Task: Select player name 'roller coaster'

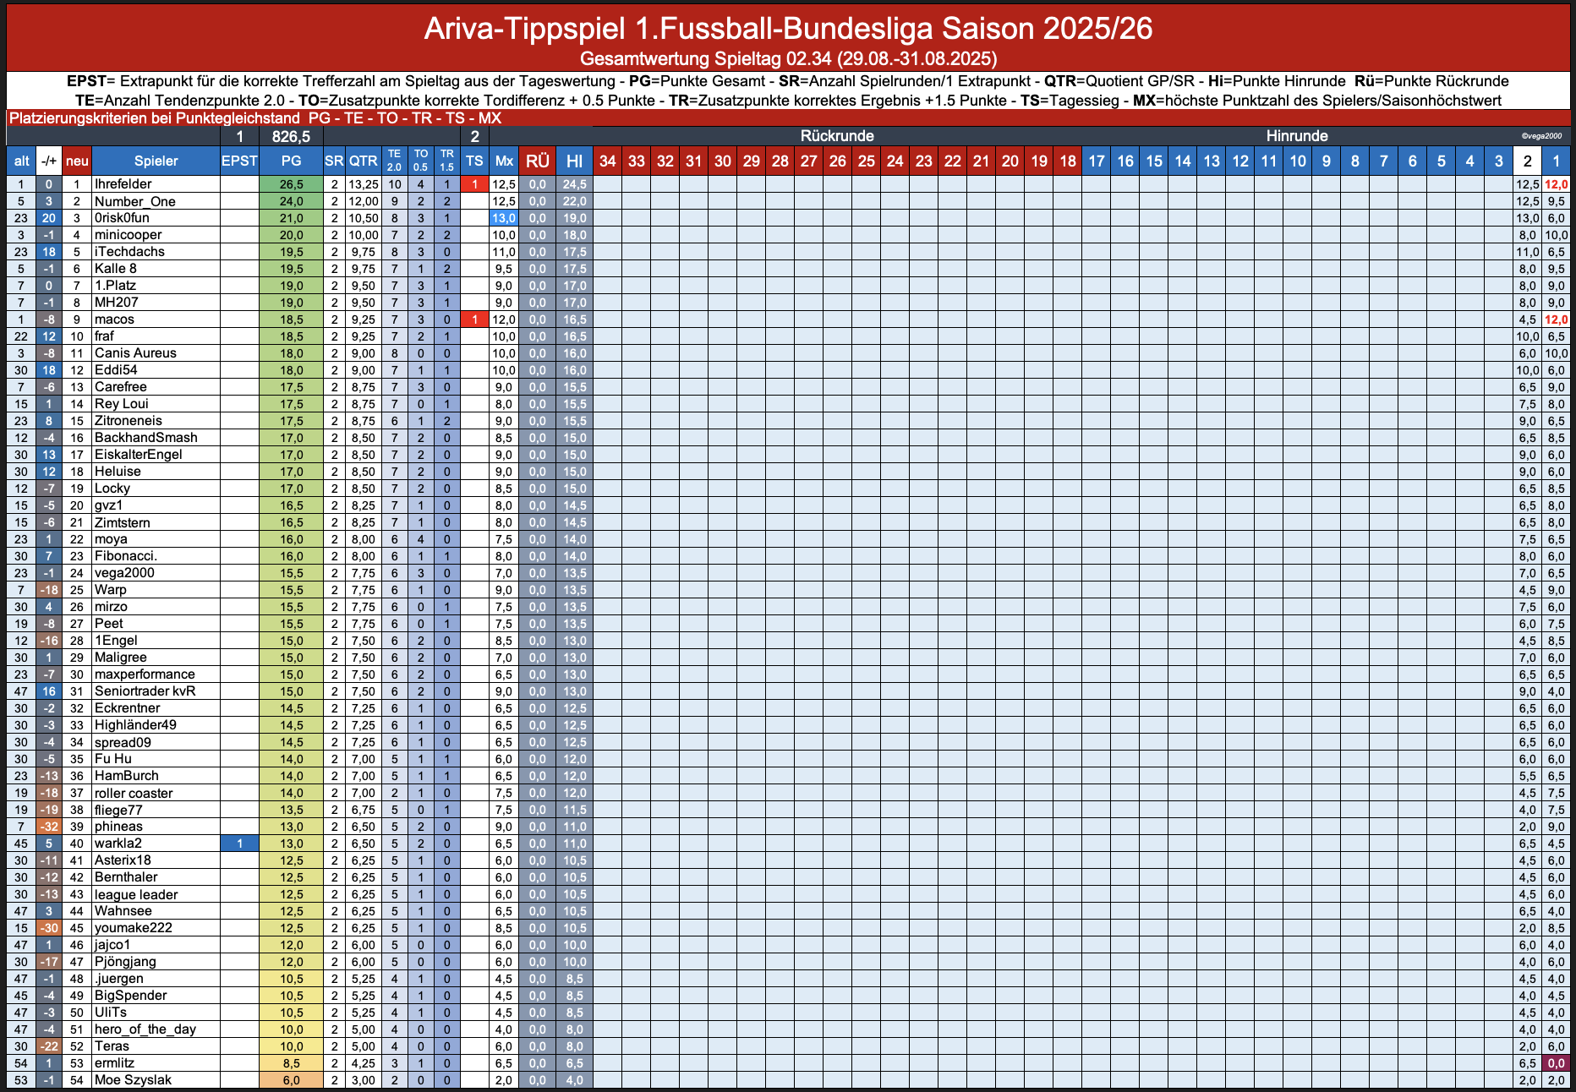Action: coord(134,793)
